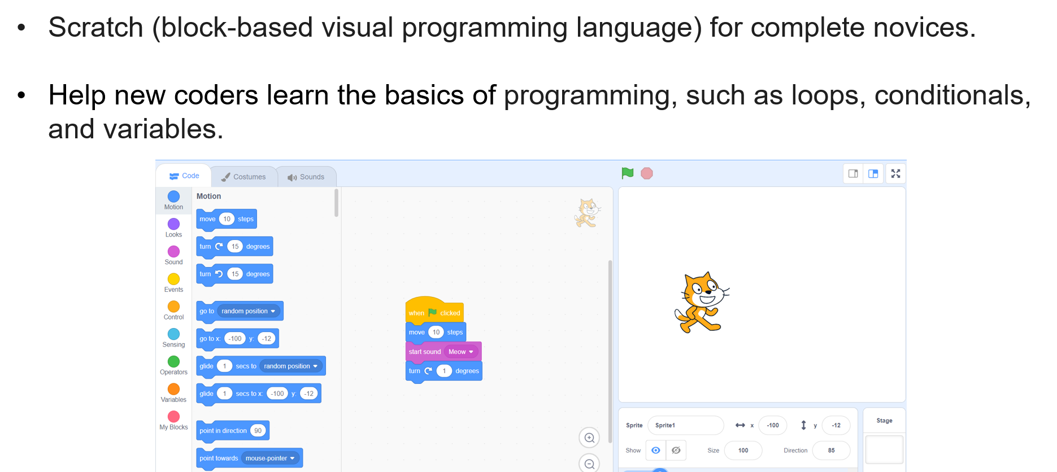This screenshot has height=472, width=1057.
Task: Open the Sounds tab
Action: pyautogui.click(x=306, y=177)
